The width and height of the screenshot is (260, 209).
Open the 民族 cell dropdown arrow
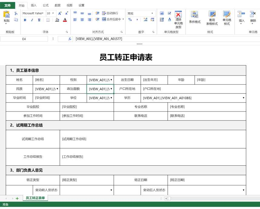[57, 89]
